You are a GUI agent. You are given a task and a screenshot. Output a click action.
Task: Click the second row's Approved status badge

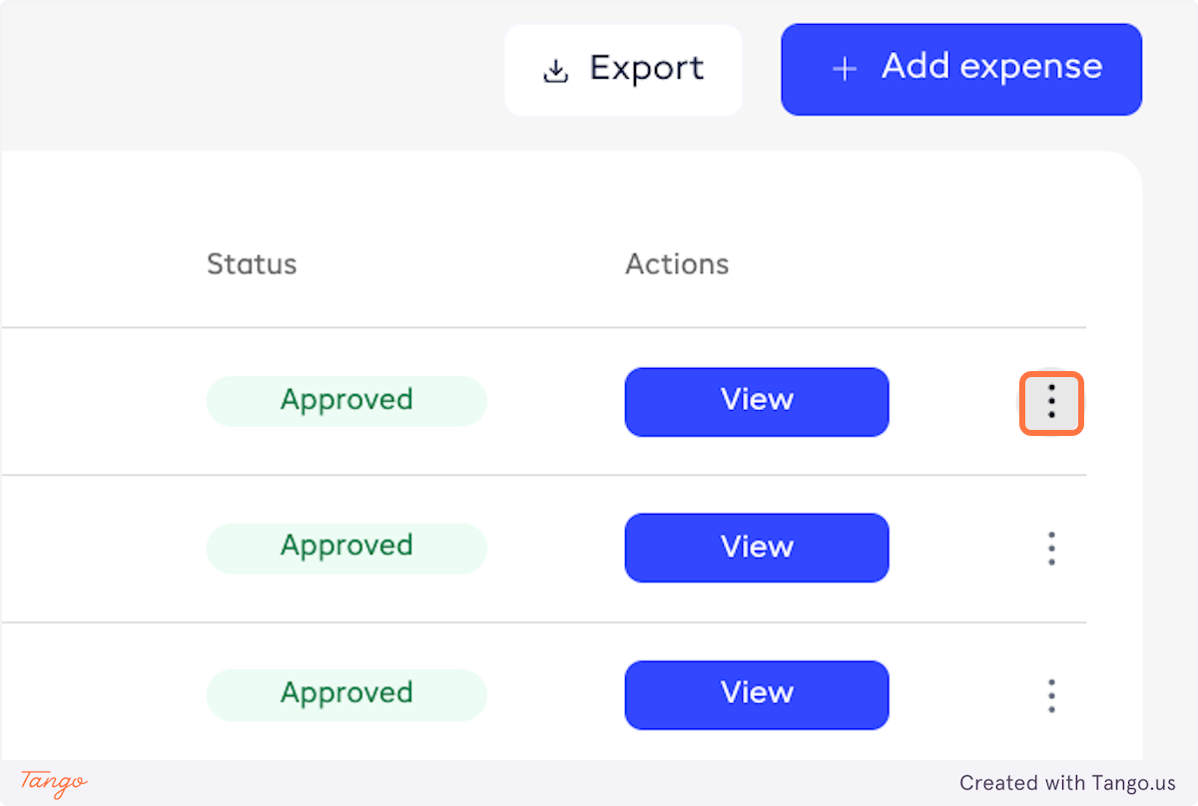pyautogui.click(x=345, y=548)
